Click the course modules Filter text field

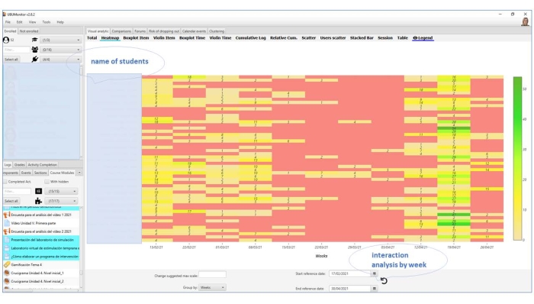coord(17,191)
